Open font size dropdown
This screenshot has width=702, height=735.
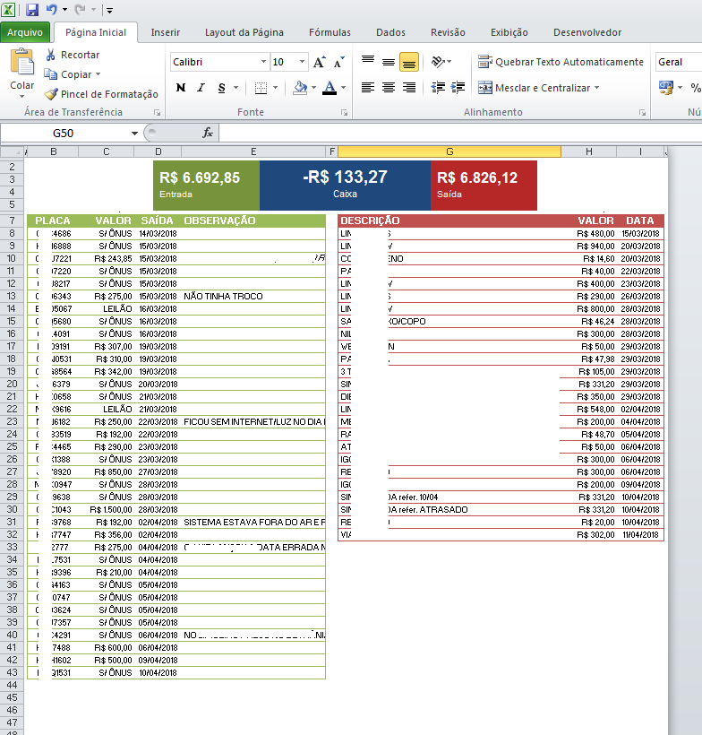[302, 62]
